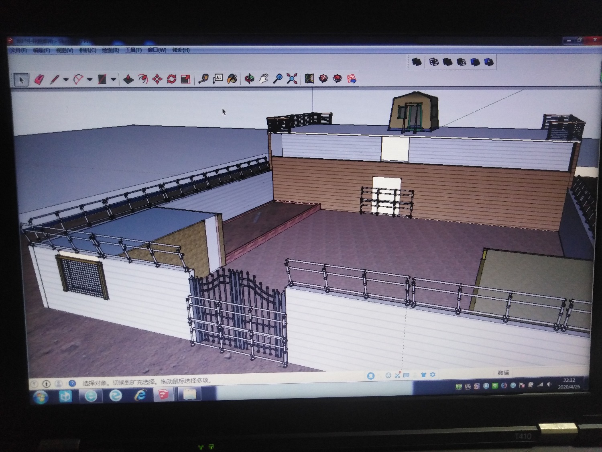This screenshot has height=452, width=602.
Task: Select the lattice window on the white wall
Action: [83, 278]
